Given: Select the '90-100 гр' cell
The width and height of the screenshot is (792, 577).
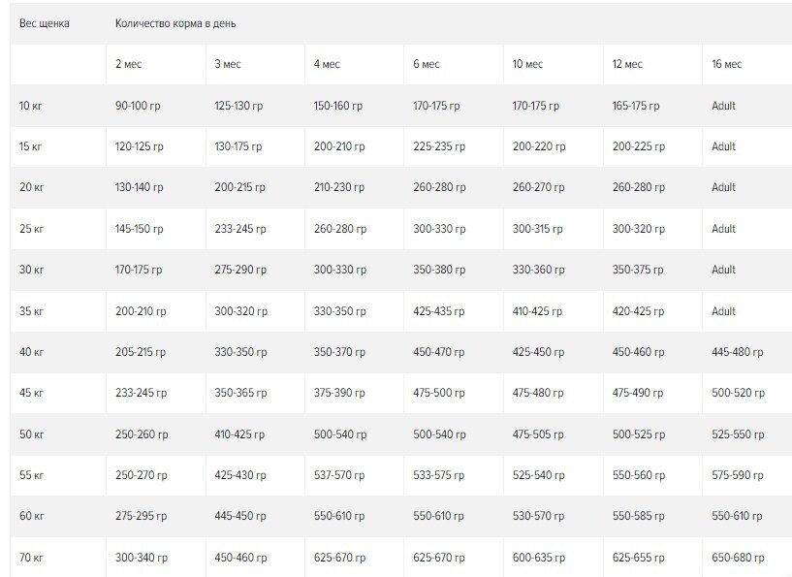Looking at the screenshot, I should pos(138,106).
